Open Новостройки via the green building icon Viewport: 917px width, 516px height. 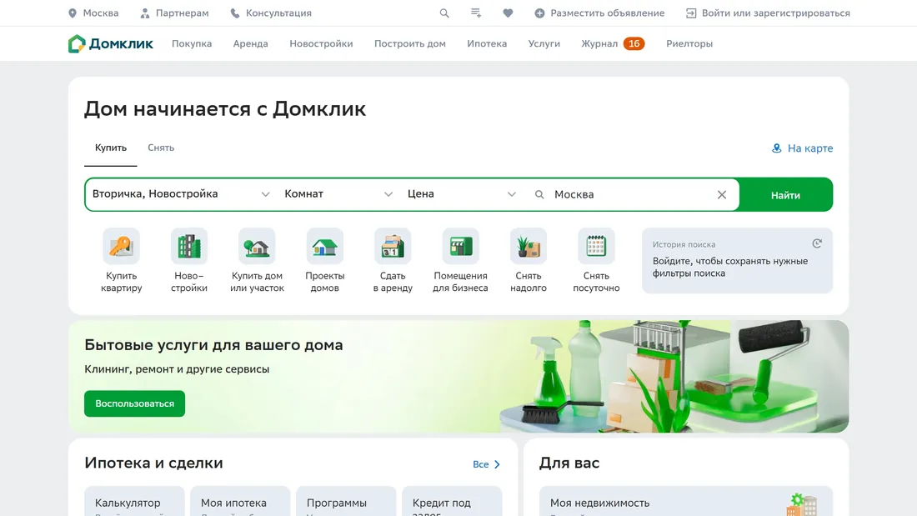click(x=188, y=245)
